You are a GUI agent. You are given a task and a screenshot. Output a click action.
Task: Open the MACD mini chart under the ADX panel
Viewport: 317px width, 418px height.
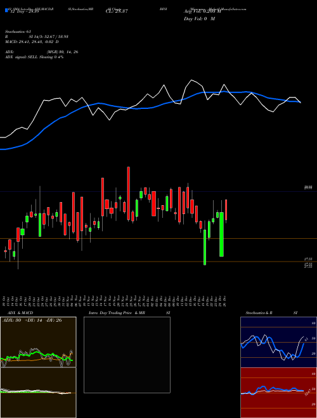(x=38, y=393)
